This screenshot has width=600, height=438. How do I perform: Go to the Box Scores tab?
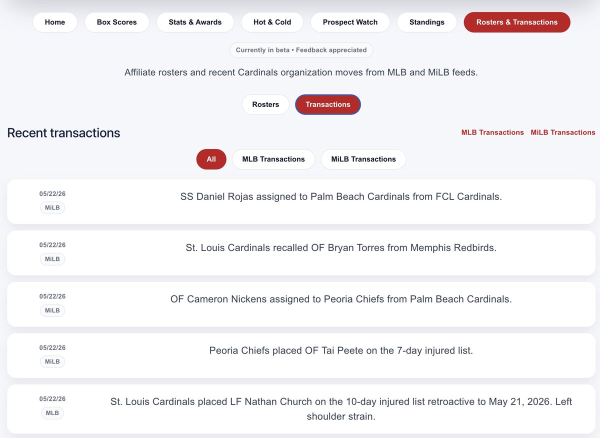point(117,22)
